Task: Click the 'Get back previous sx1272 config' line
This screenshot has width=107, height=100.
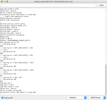Action: 13,24
